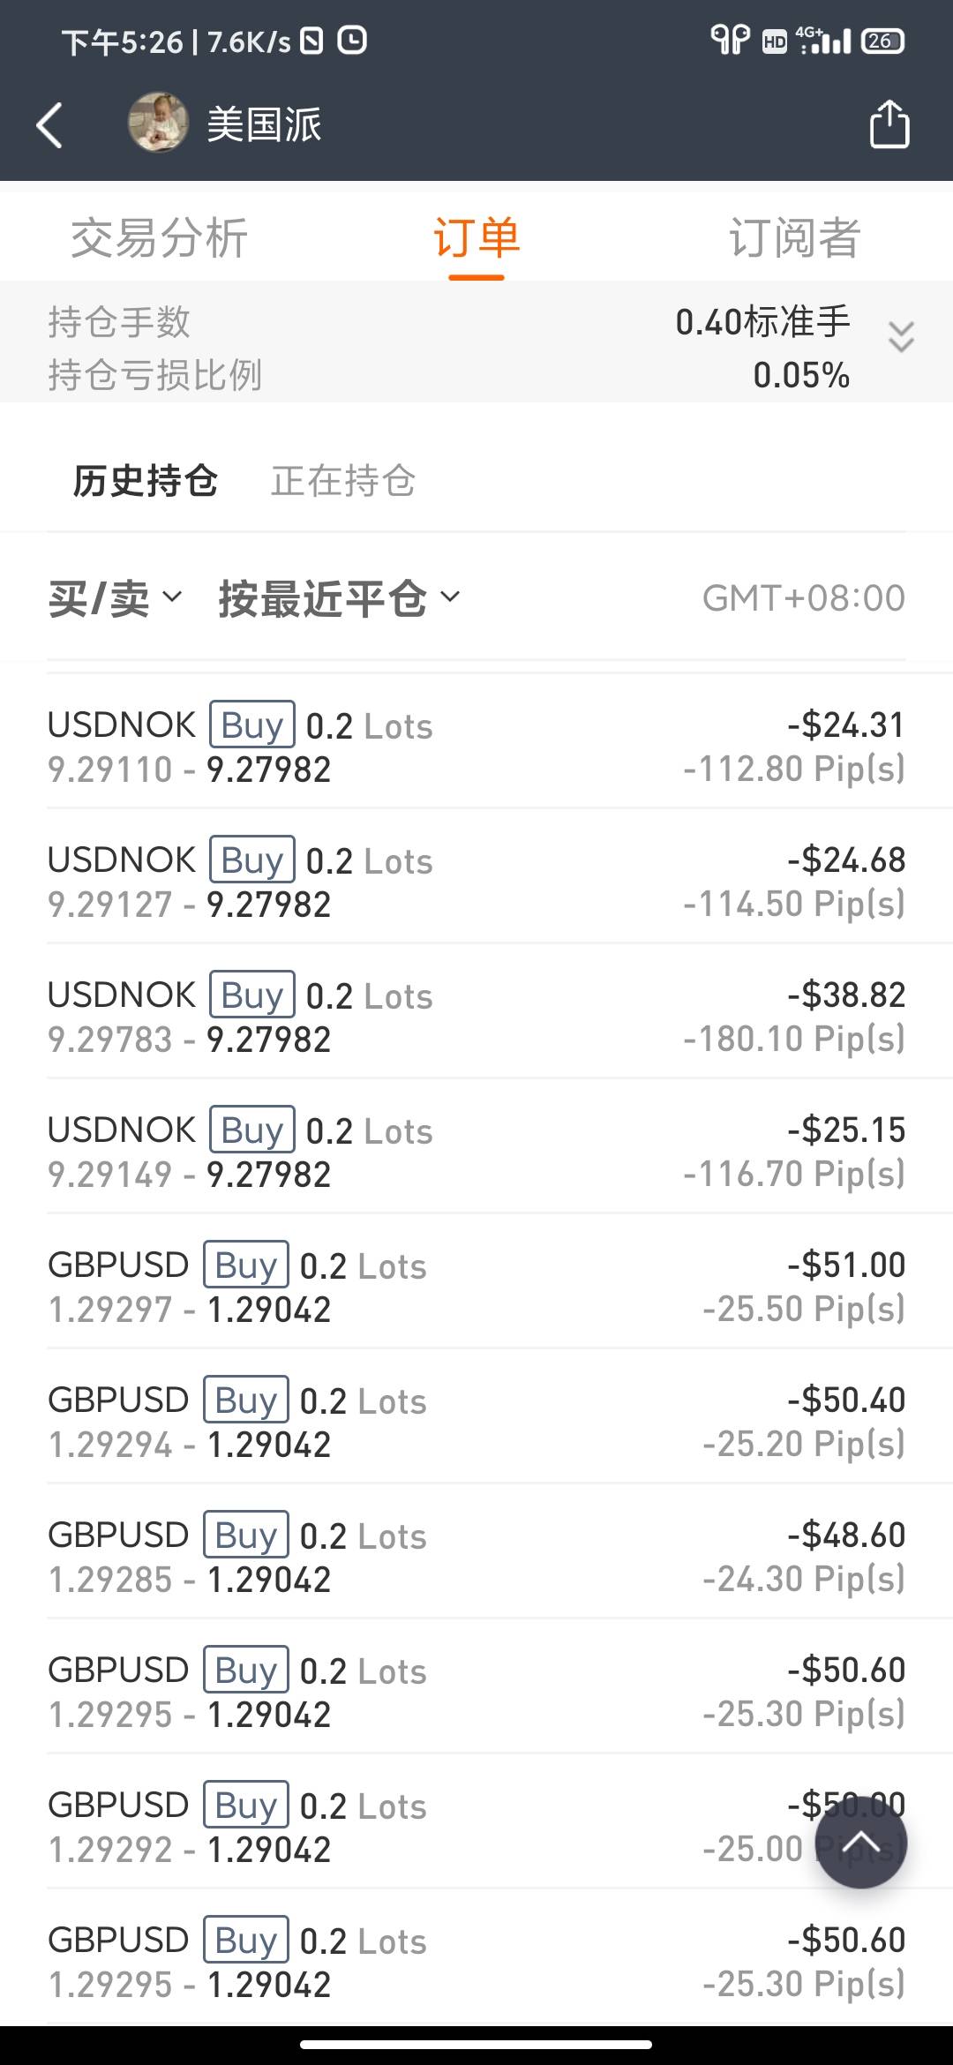This screenshot has height=2065, width=953.
Task: Switch to the 交易分析 tab
Action: click(x=159, y=238)
